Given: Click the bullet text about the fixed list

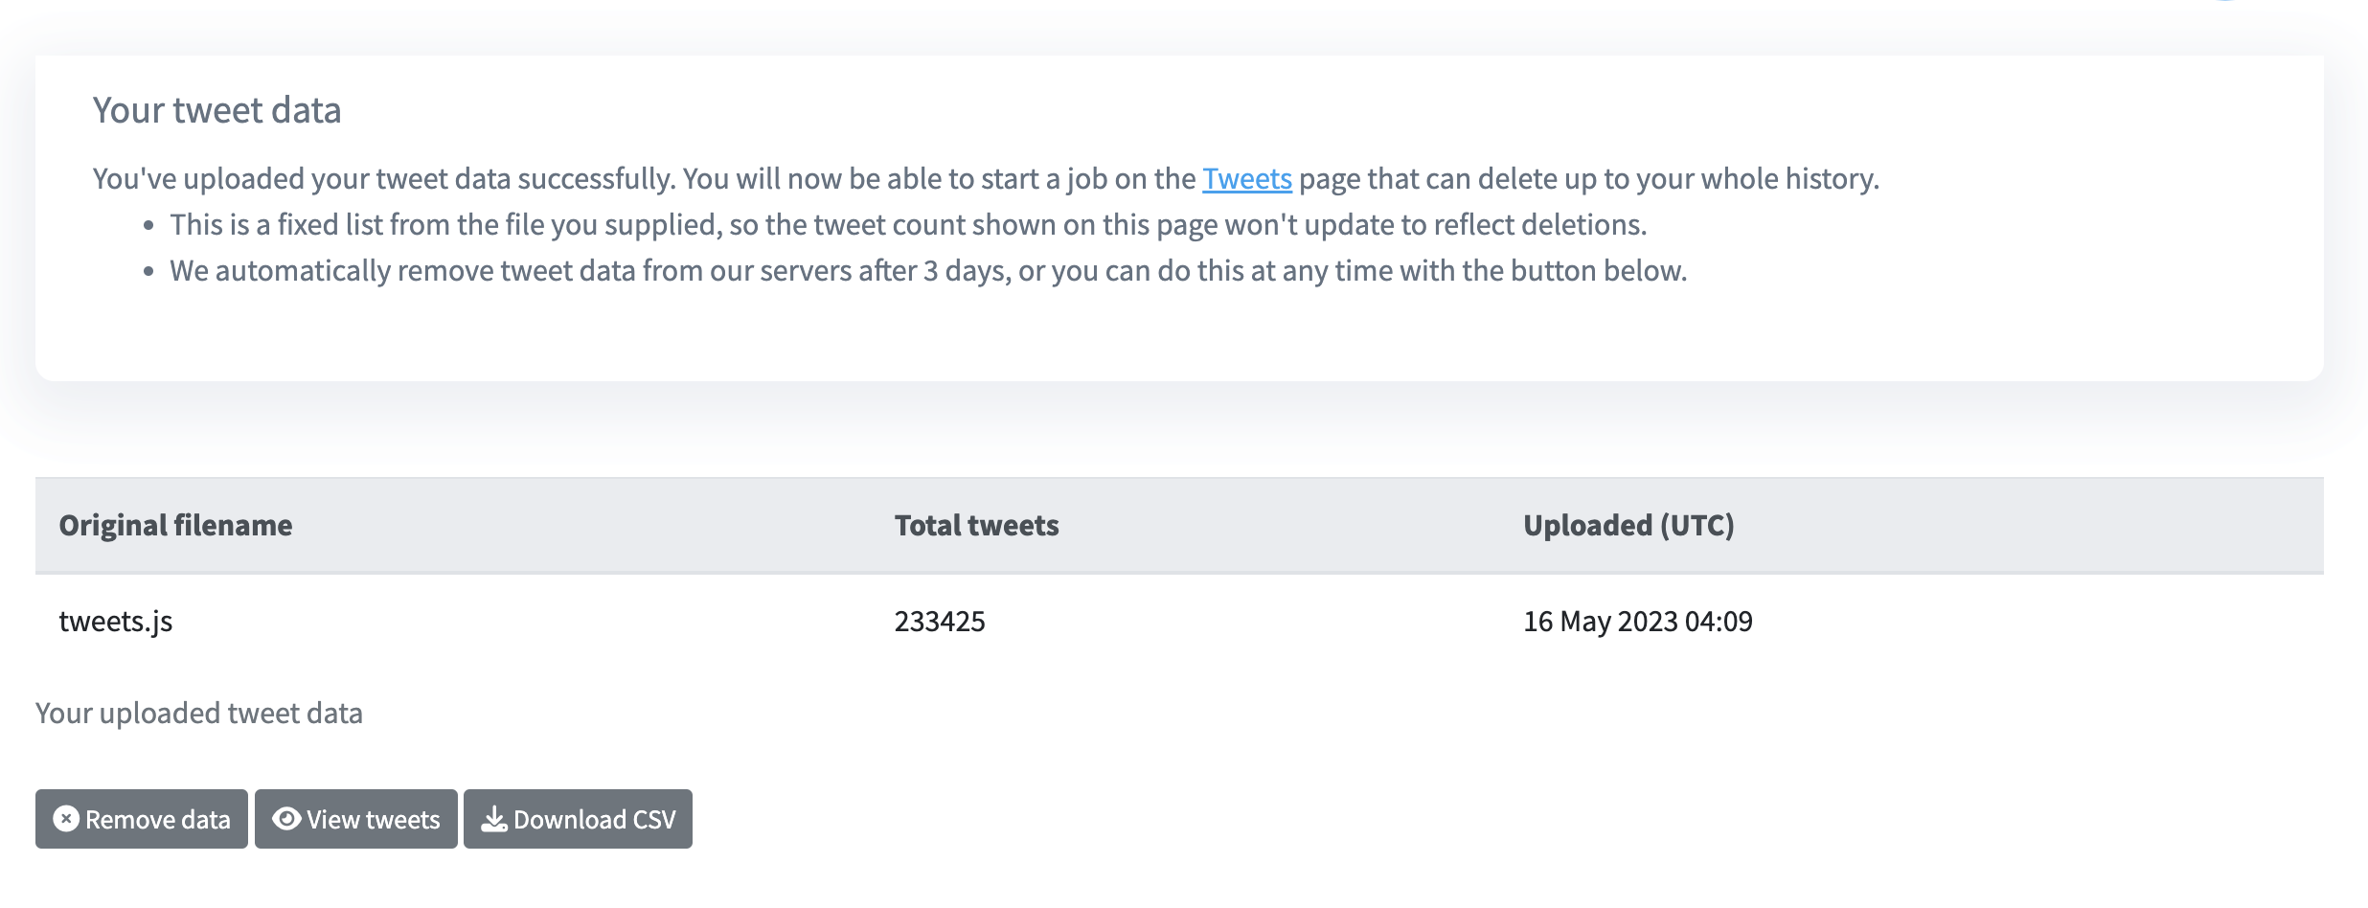Looking at the screenshot, I should [x=907, y=225].
